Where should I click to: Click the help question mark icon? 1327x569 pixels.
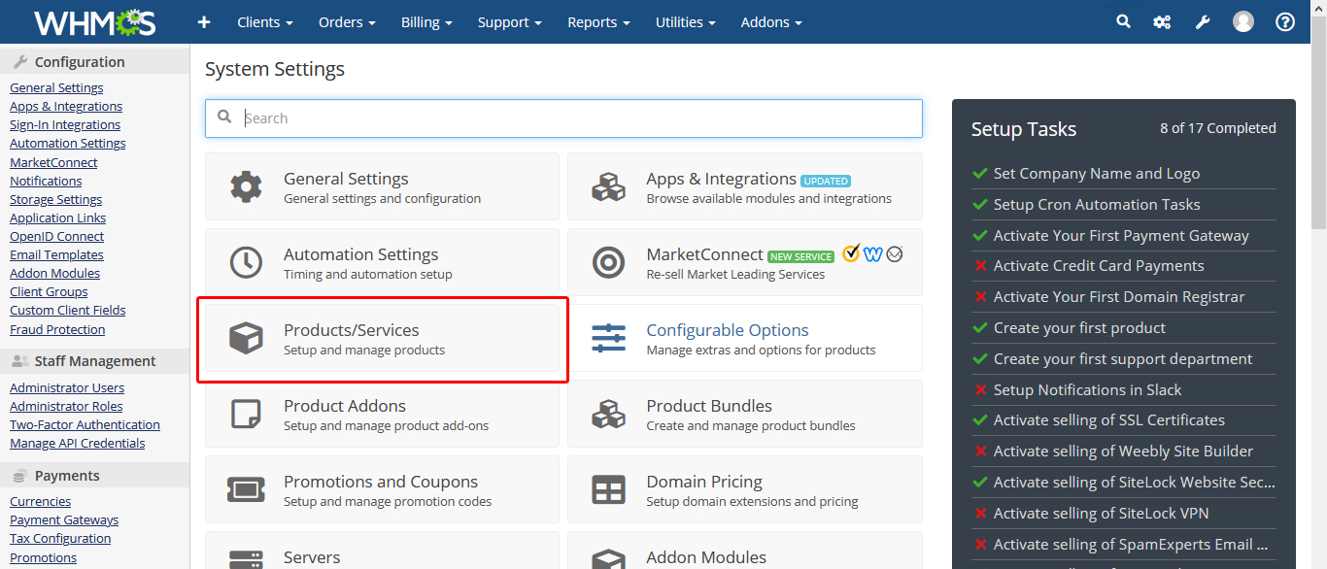(1285, 21)
